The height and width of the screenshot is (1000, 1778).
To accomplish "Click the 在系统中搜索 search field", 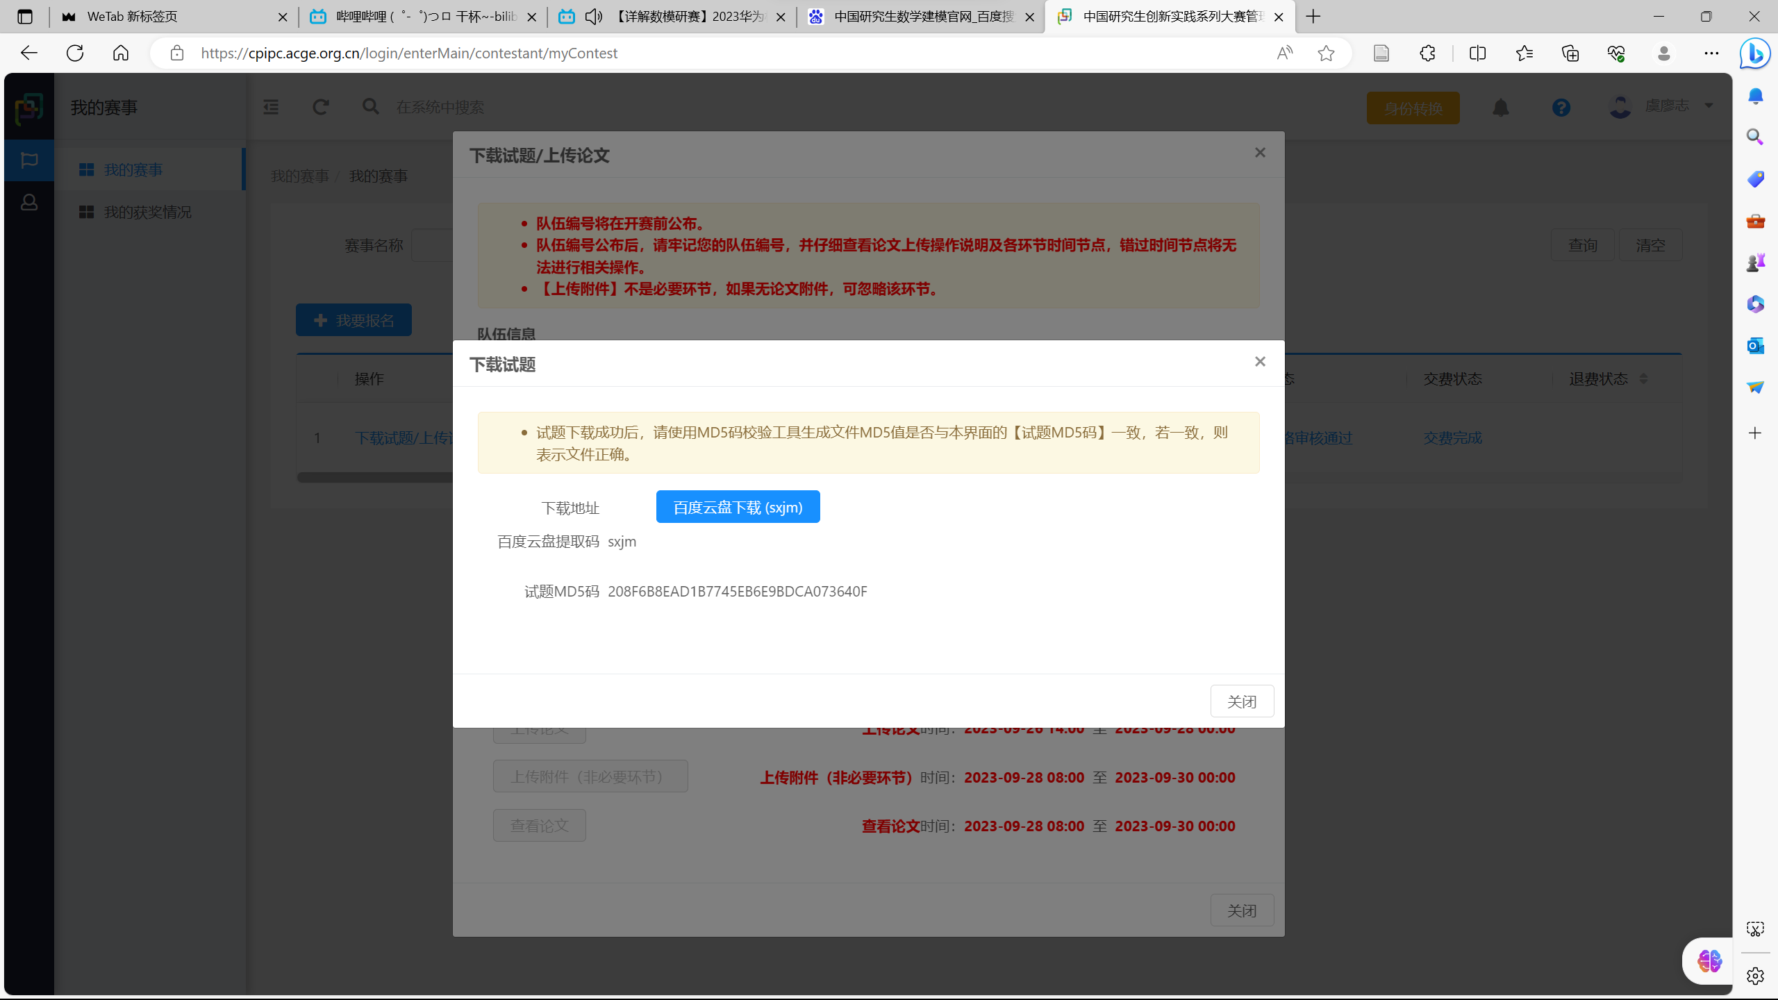I will pos(440,107).
